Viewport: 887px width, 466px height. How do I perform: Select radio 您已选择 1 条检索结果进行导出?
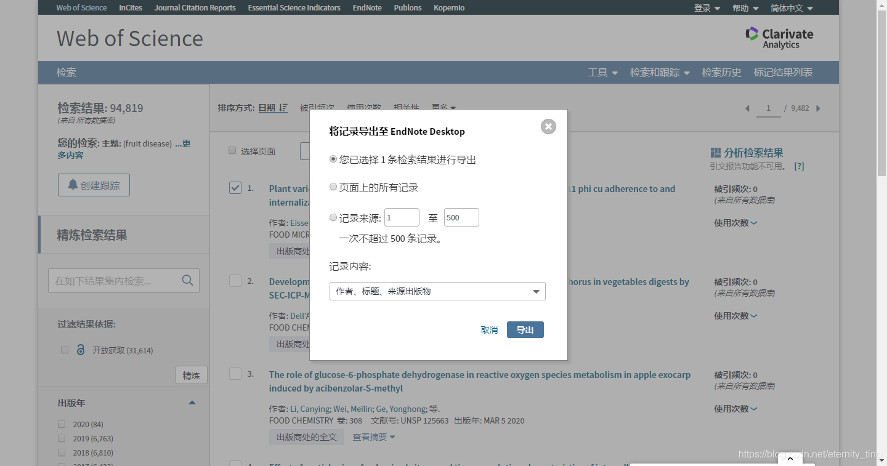[333, 159]
